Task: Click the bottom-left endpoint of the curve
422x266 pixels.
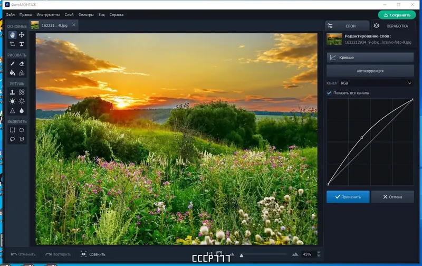Action: point(328,184)
